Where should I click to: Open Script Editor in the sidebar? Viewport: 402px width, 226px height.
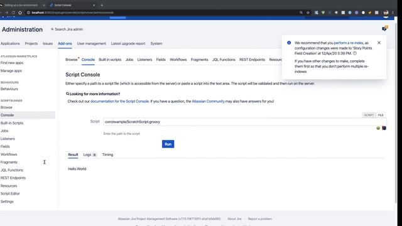pyautogui.click(x=10, y=194)
